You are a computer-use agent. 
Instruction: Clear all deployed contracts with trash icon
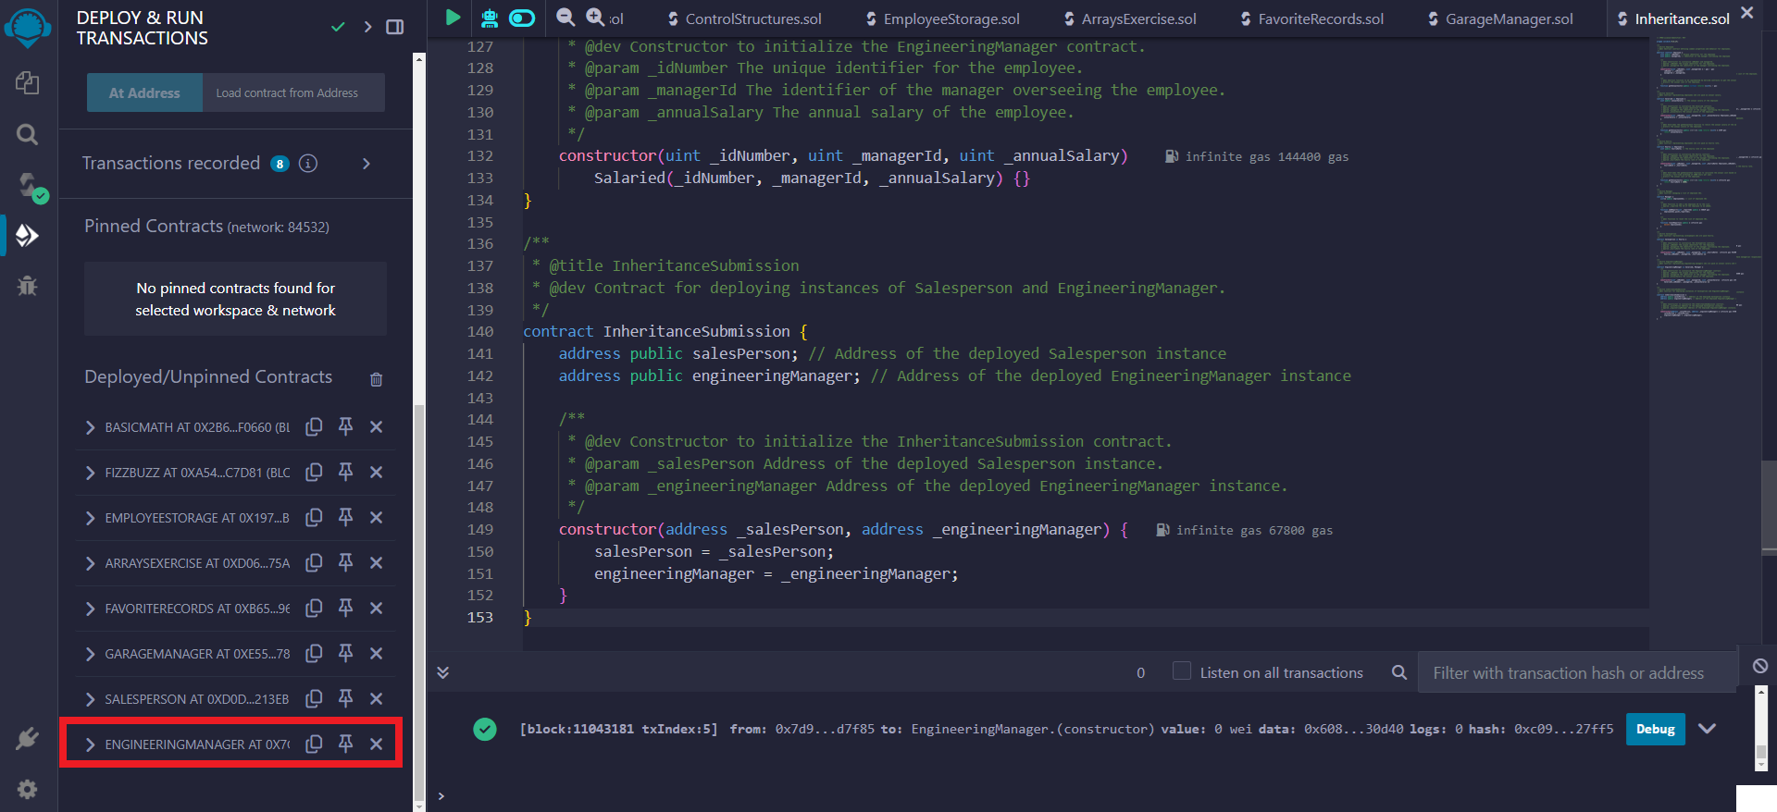tap(376, 379)
